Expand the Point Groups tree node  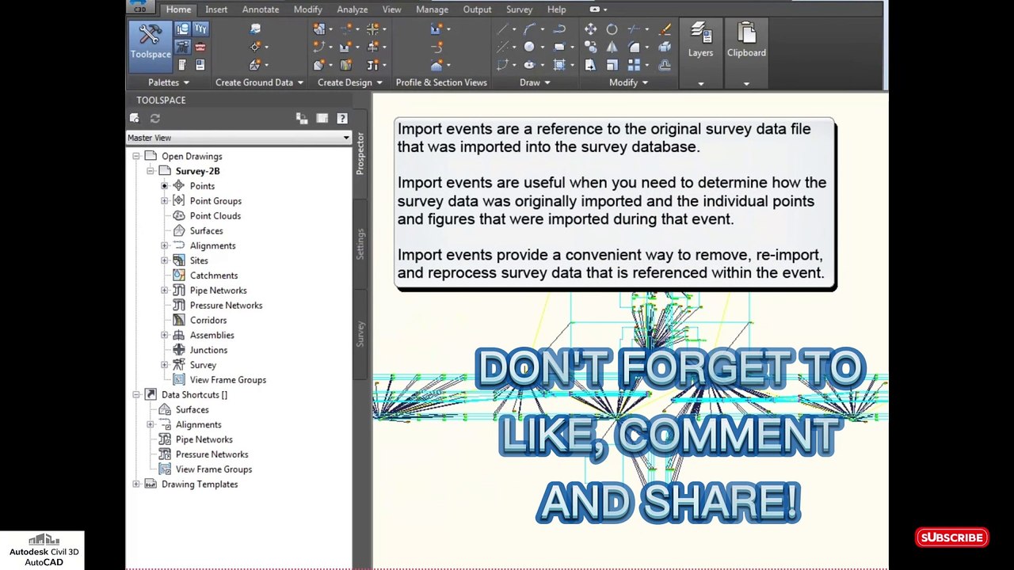tap(164, 201)
